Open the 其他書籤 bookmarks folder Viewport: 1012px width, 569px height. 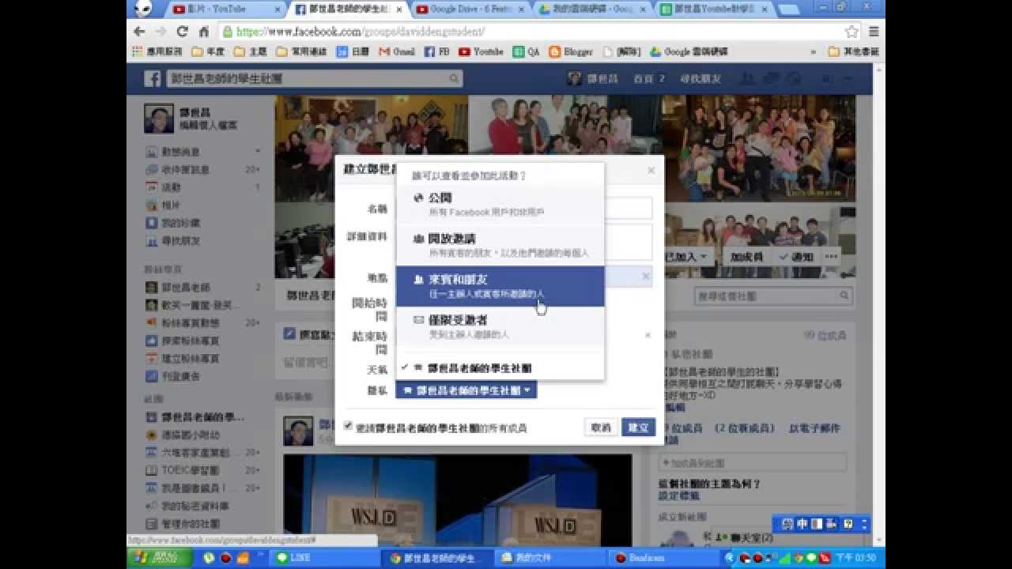[x=853, y=51]
